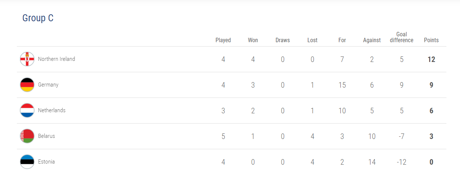Click Northern Ireland's 12 points value
Screen dimensions: 460x176
[431, 59]
